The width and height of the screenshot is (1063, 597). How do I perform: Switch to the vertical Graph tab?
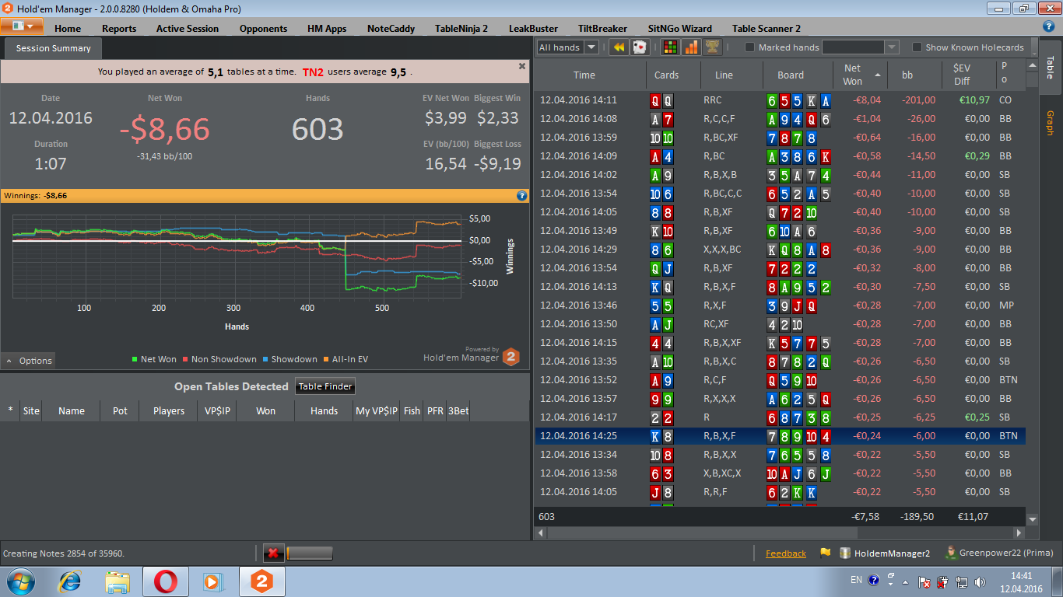click(1050, 123)
